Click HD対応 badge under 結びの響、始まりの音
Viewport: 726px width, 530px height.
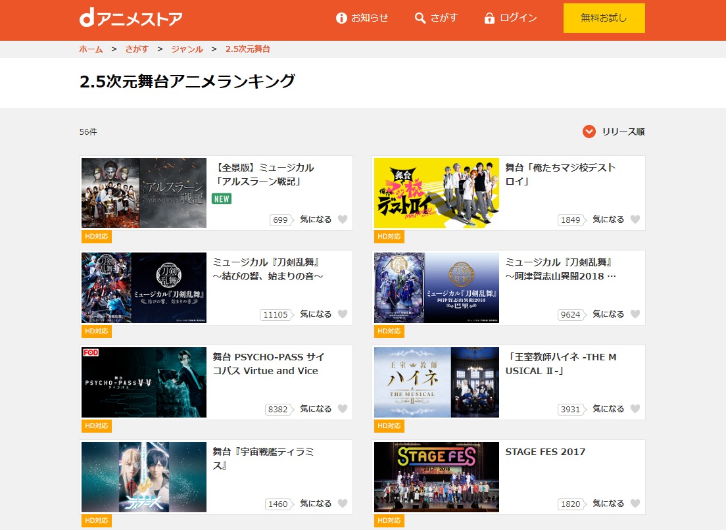(96, 331)
